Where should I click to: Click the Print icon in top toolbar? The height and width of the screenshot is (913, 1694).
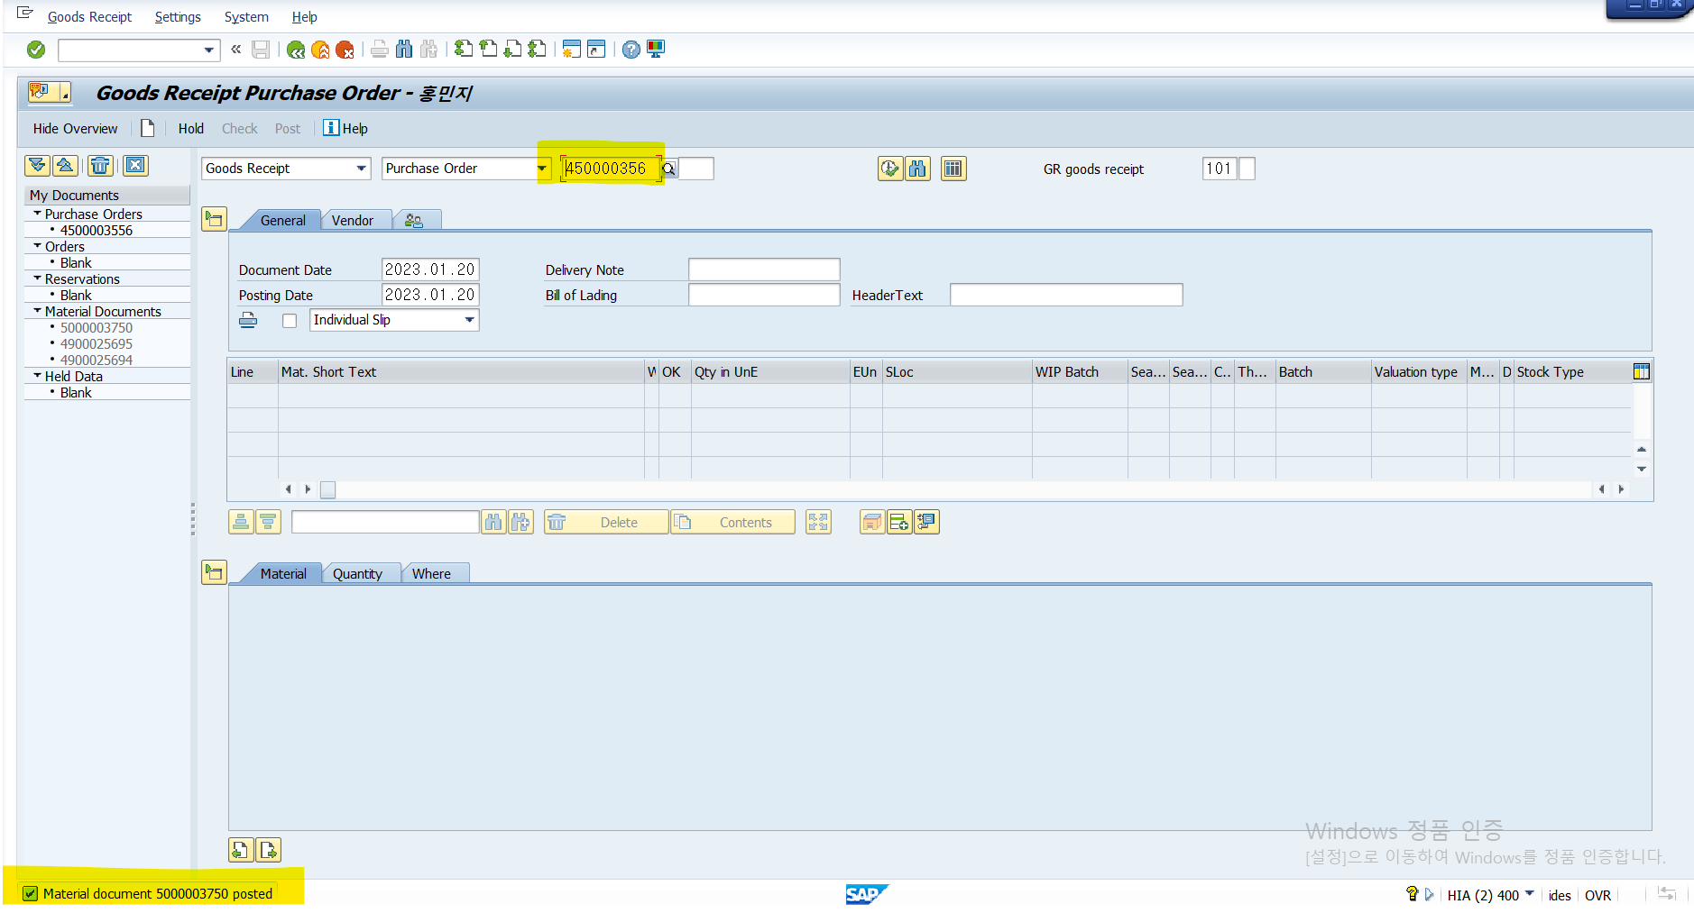coord(380,50)
